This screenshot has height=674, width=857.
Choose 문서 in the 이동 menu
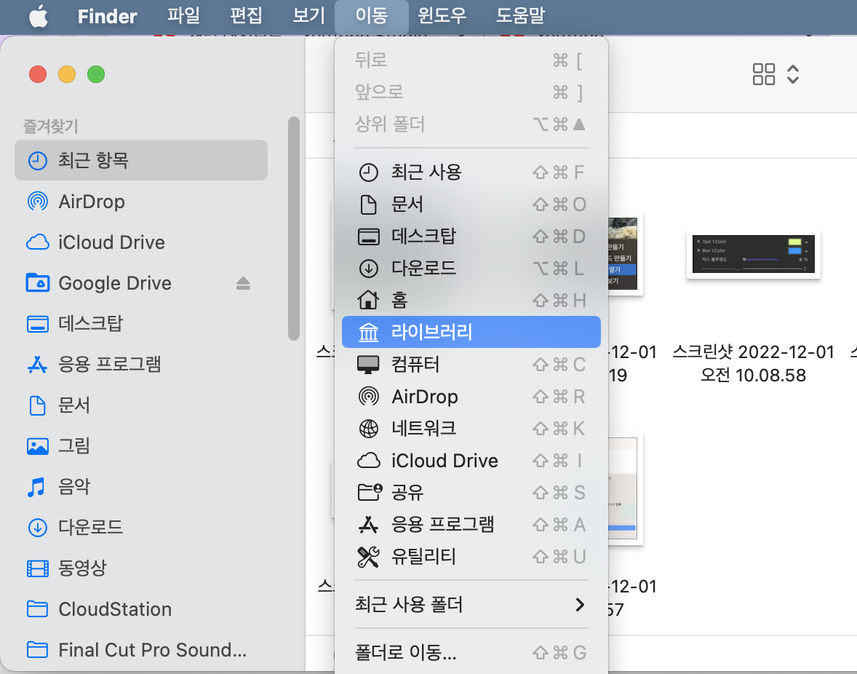tap(471, 205)
